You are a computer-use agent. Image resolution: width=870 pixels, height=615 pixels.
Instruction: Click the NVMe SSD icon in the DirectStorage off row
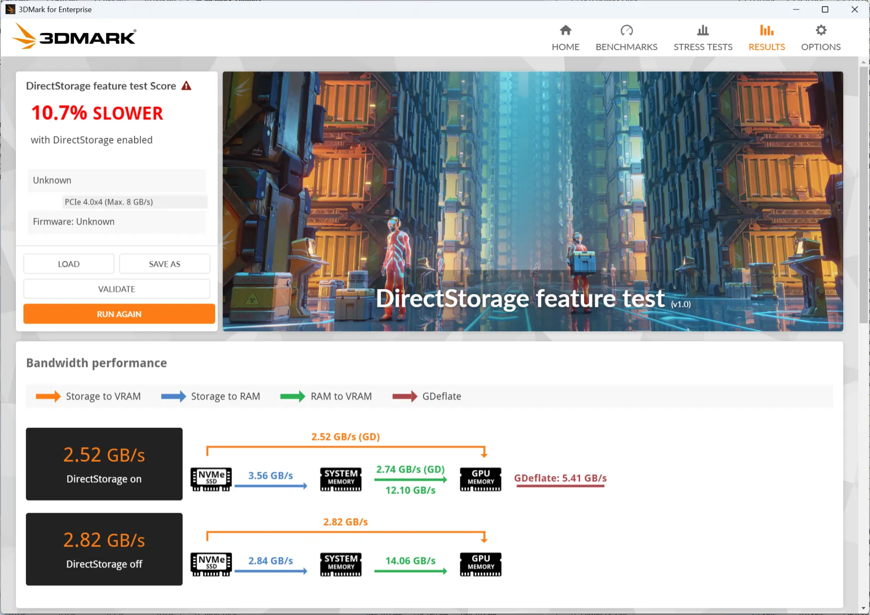point(211,564)
